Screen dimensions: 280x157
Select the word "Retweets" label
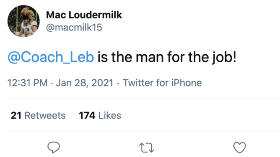click(45, 115)
